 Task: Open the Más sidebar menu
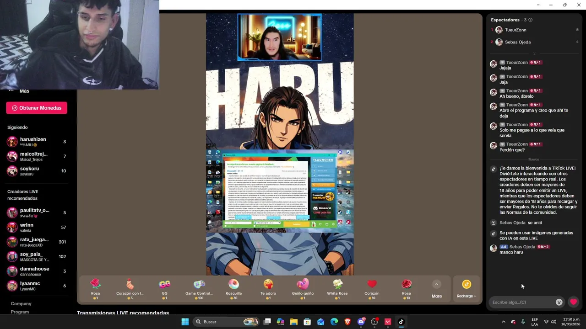tap(18, 91)
